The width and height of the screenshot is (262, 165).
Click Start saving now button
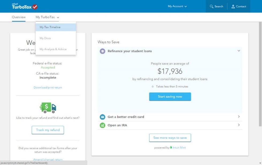pos(170,97)
